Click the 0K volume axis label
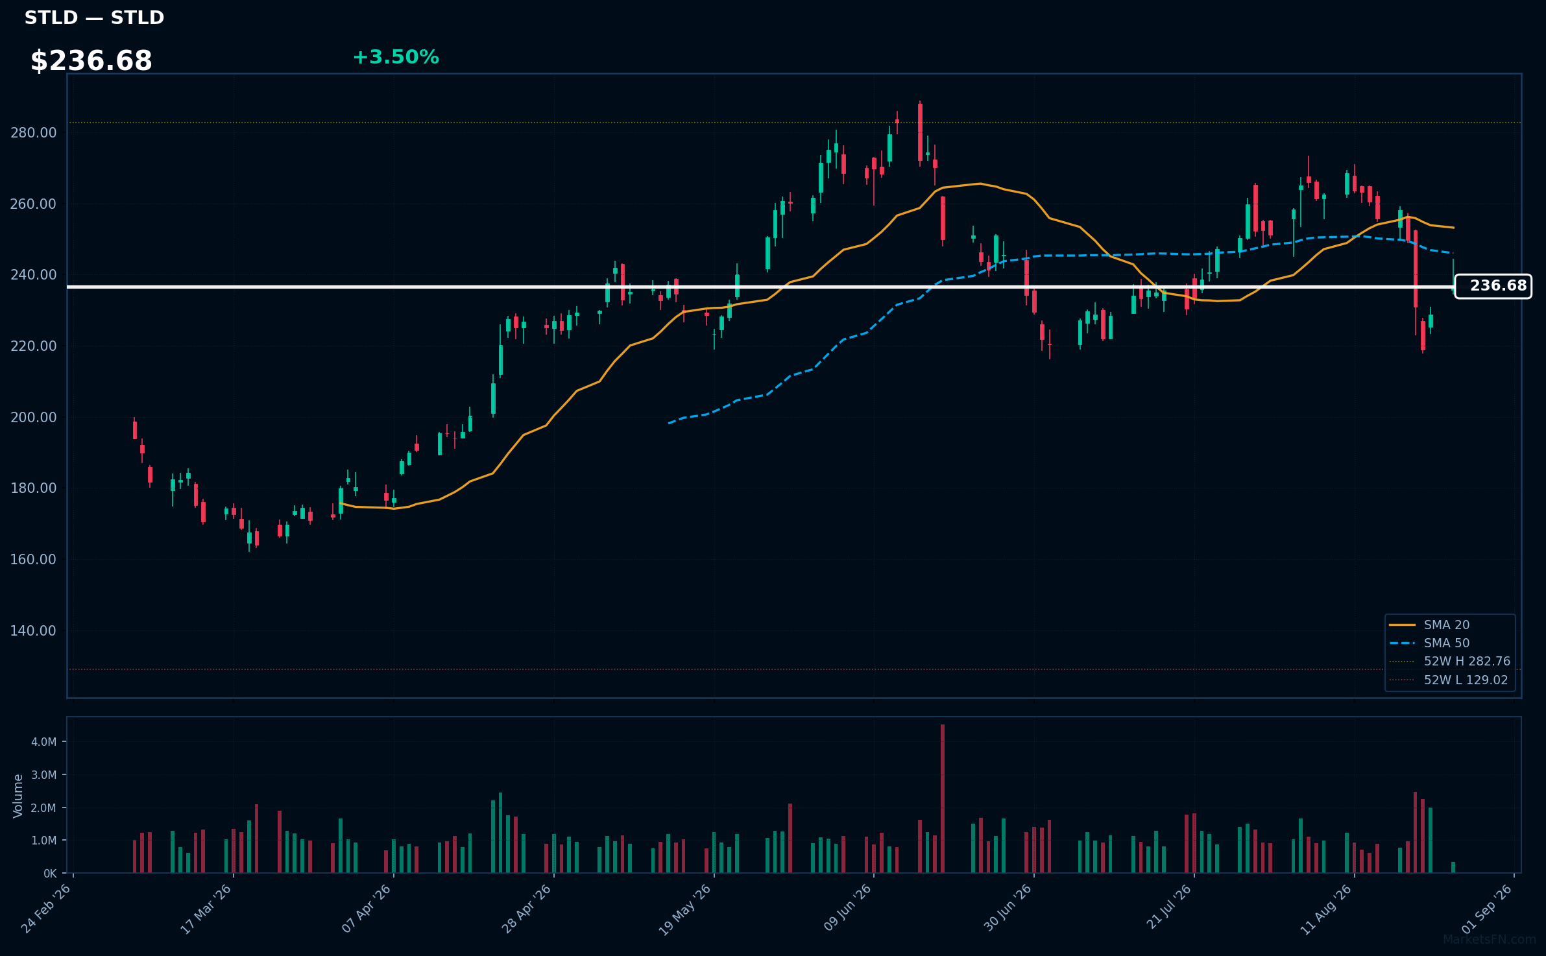 (50, 874)
